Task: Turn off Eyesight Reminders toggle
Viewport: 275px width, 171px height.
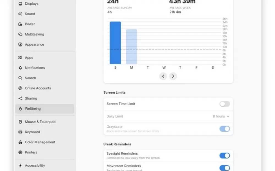Action: tap(224, 156)
